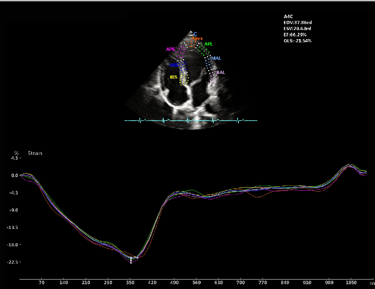Screen dimensions: 375x289
Task: Select the lavender BAL segment label
Action: click(x=221, y=73)
